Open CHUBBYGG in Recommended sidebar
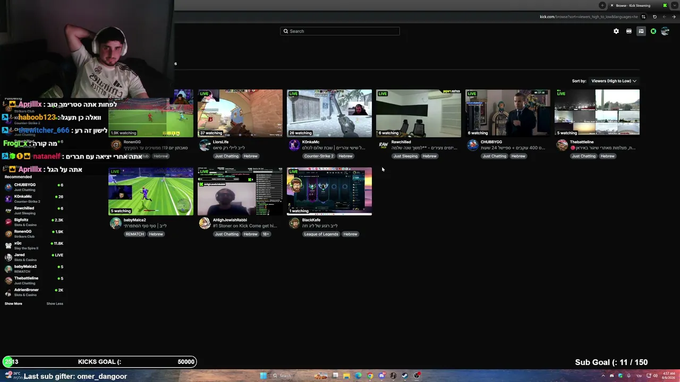This screenshot has width=680, height=382. 33,187
